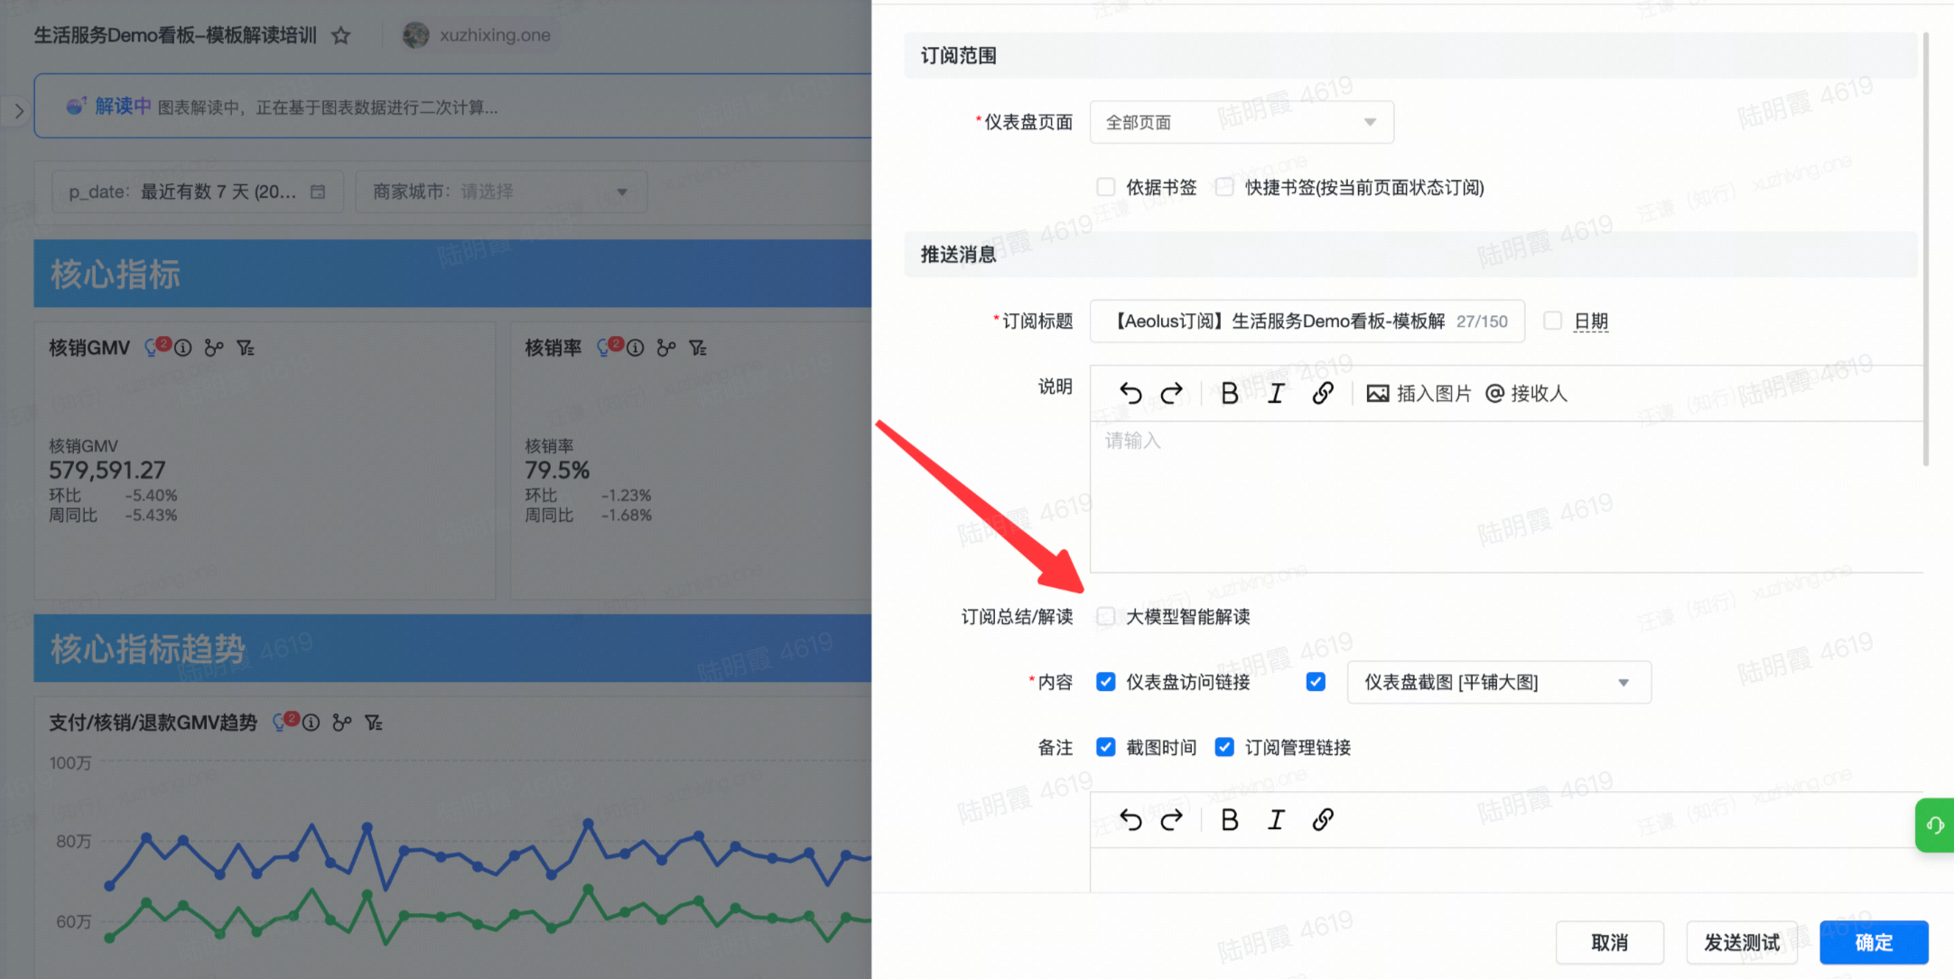Click 插入图片 to insert an image
Viewport: 1954px width, 979px height.
coord(1419,393)
